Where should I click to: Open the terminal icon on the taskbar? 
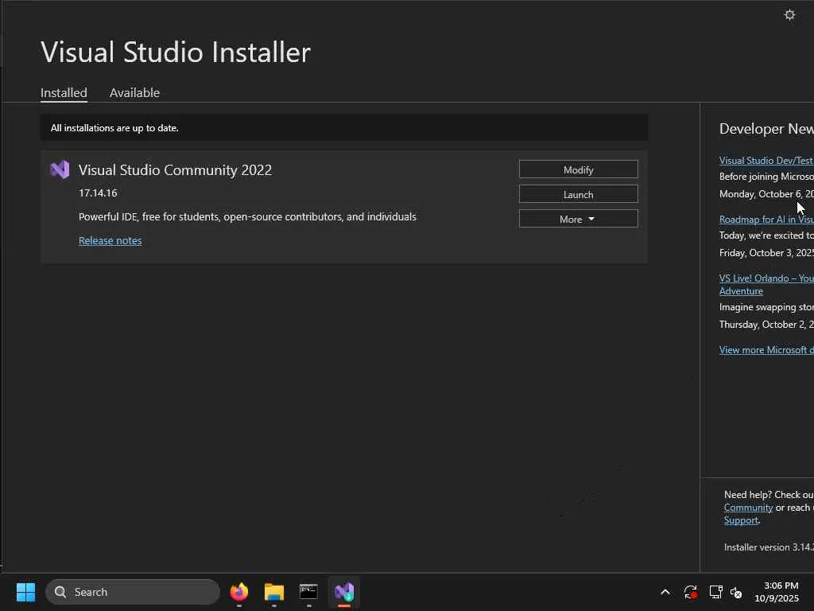pos(308,592)
